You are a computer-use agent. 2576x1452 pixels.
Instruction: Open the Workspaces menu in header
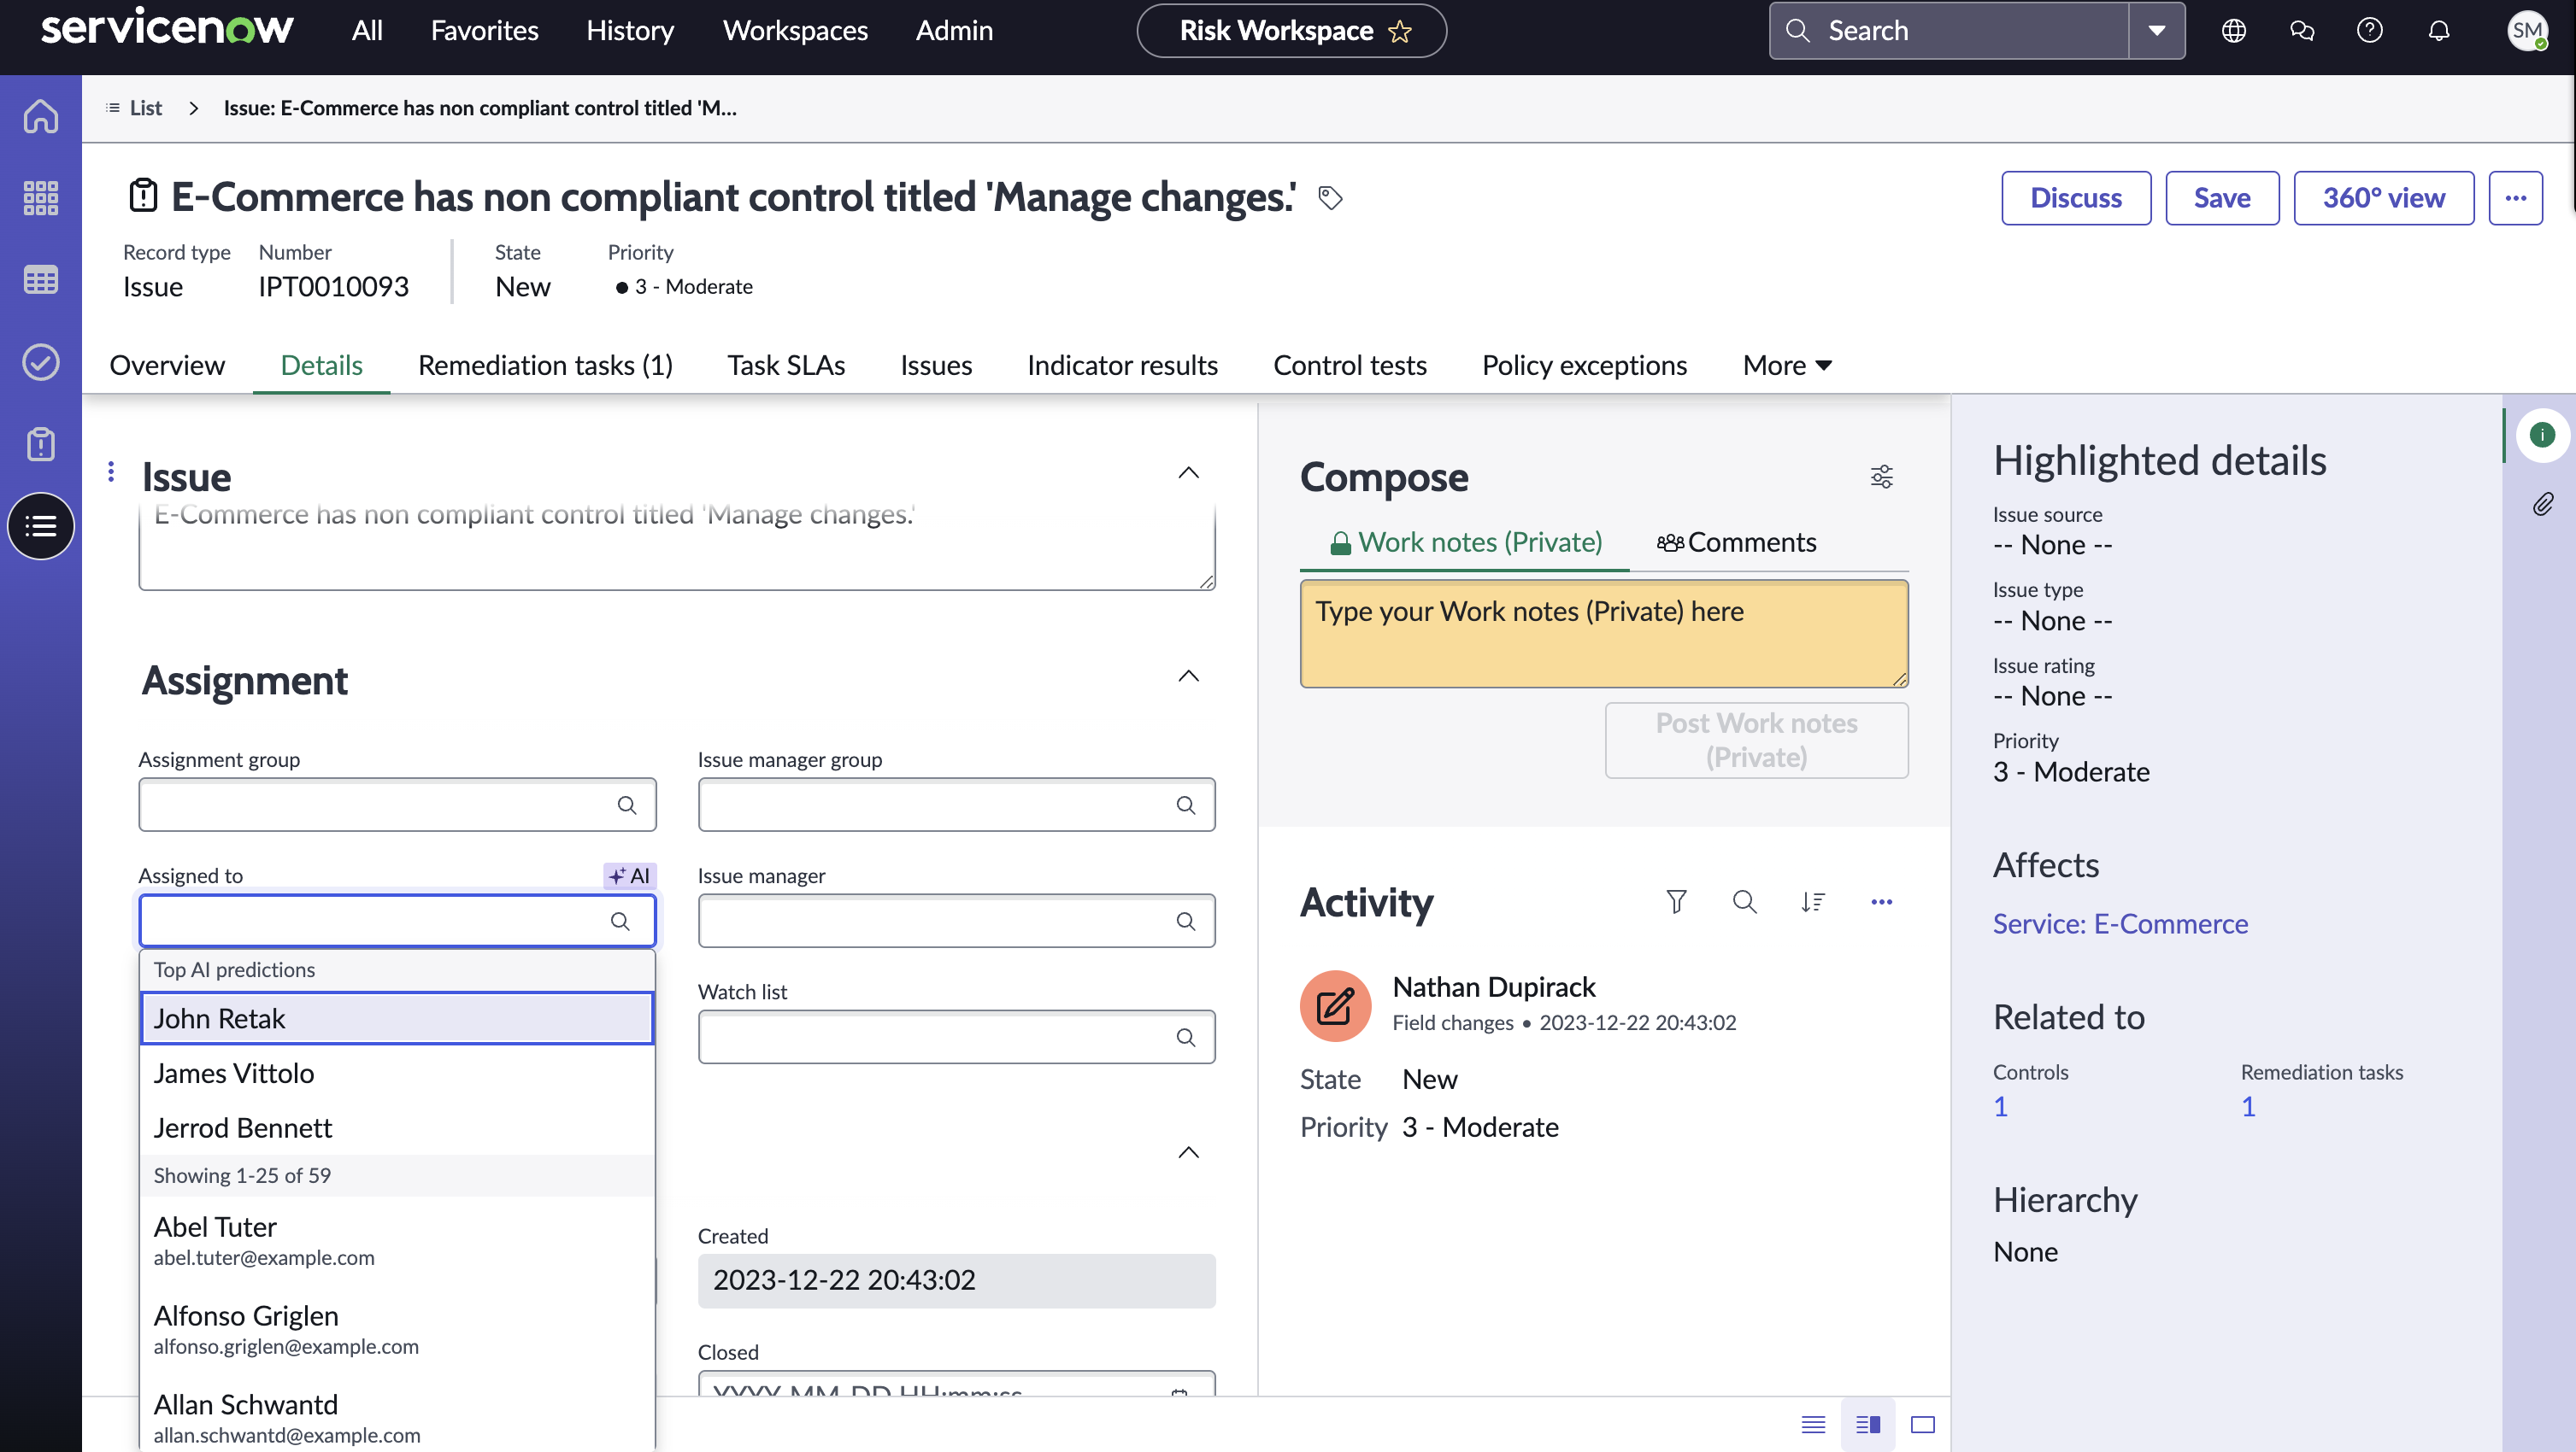[795, 31]
